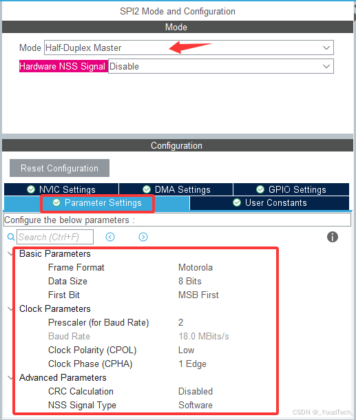Click the Hardware NSS Signal highlighted label

(x=63, y=66)
